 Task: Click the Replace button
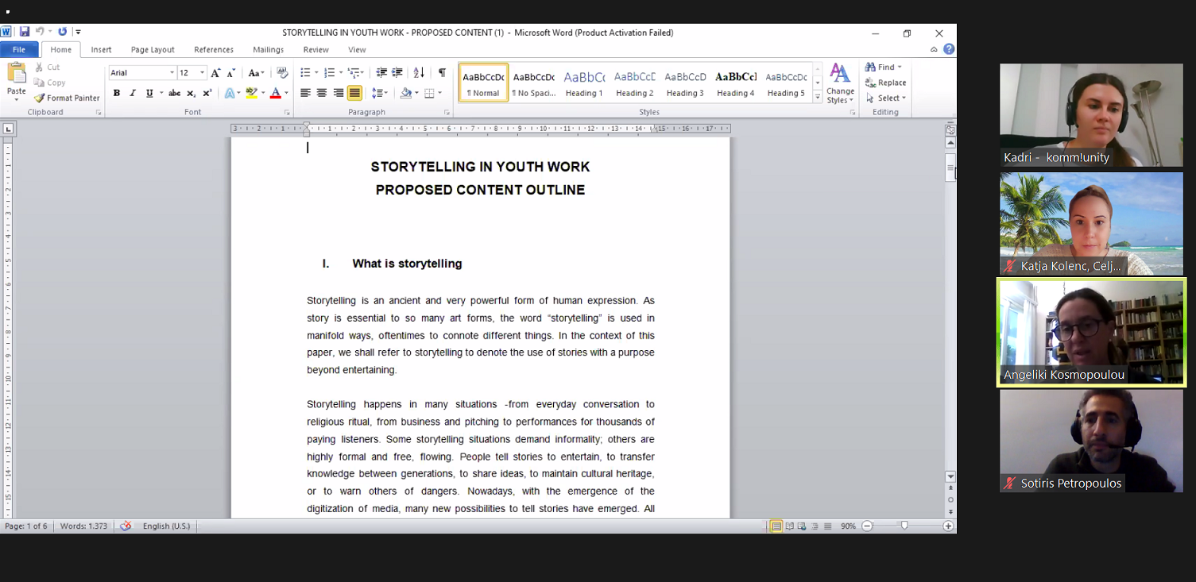(x=885, y=83)
